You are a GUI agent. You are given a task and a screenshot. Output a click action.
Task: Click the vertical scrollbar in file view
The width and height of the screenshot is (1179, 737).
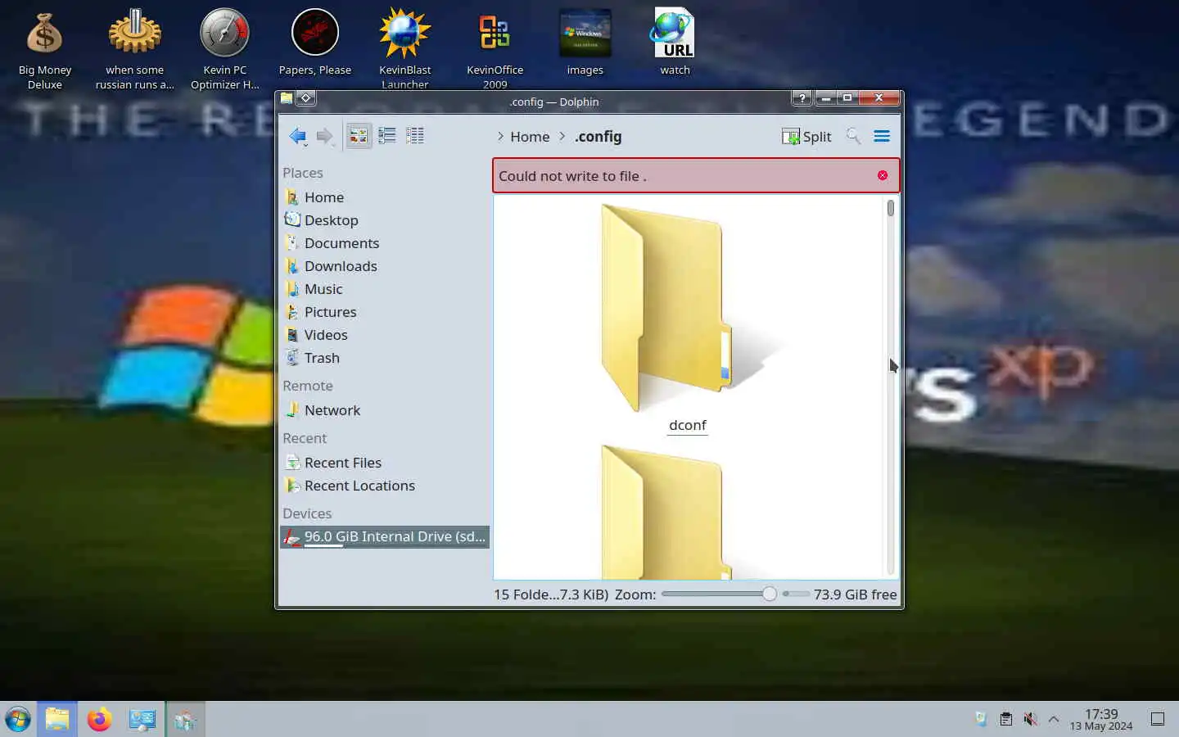tap(890, 209)
